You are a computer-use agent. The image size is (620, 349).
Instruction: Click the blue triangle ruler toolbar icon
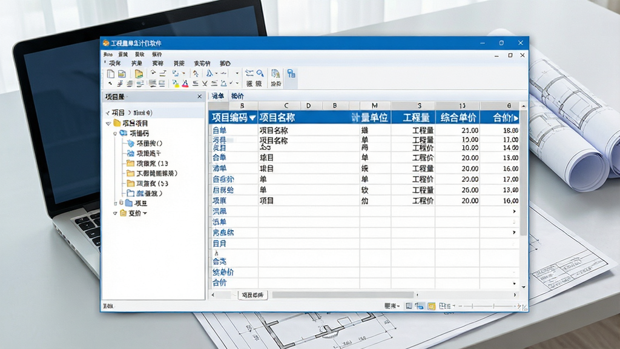[x=209, y=73]
